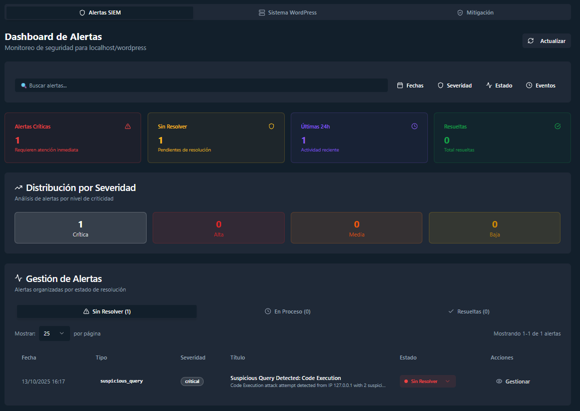
Task: Select the Media severity box
Action: pos(357,227)
